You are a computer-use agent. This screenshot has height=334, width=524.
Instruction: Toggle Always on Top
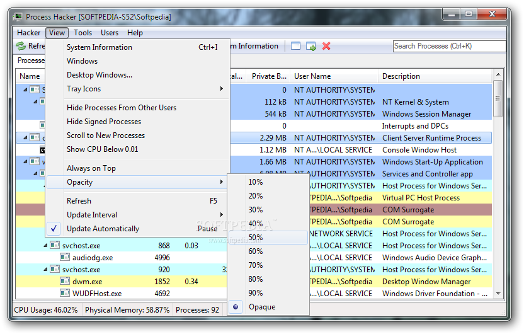point(138,168)
